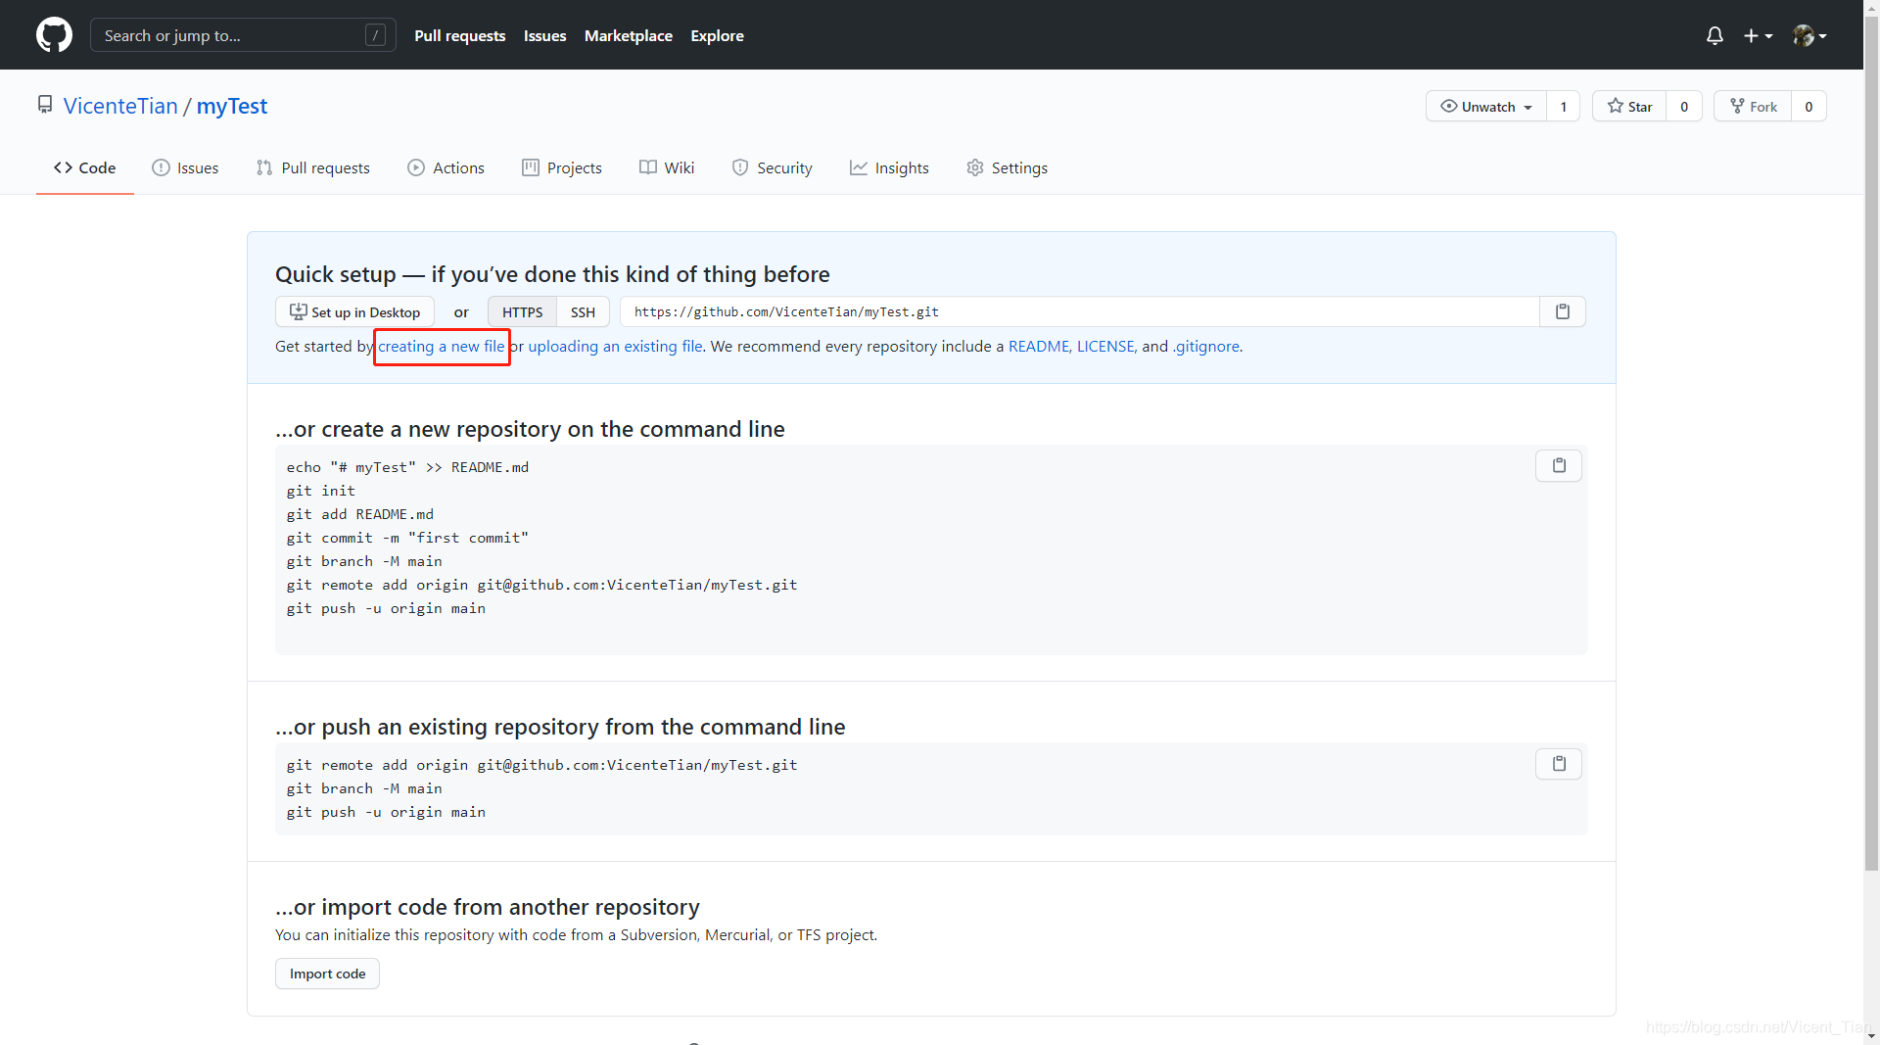This screenshot has width=1880, height=1045.
Task: Open the stargazers count next to Star
Action: coord(1684,107)
